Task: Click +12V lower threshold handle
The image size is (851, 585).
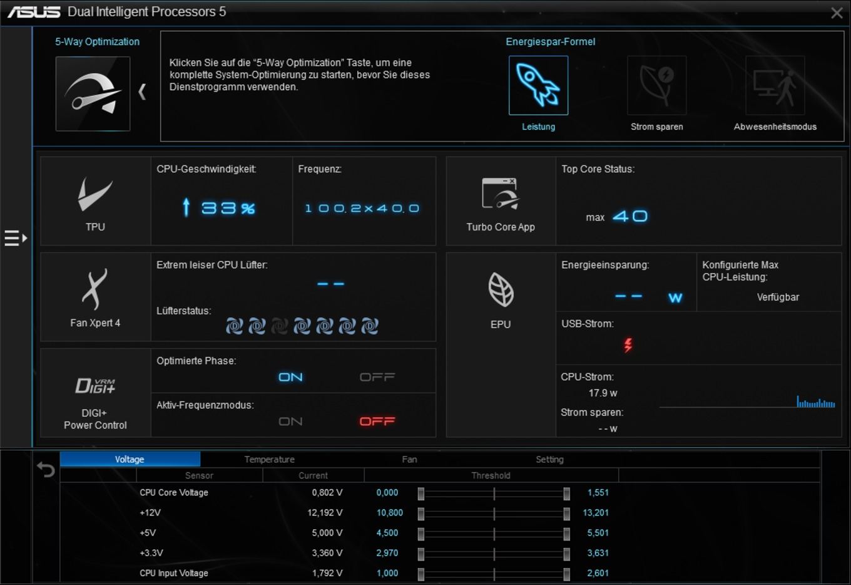Action: point(421,514)
